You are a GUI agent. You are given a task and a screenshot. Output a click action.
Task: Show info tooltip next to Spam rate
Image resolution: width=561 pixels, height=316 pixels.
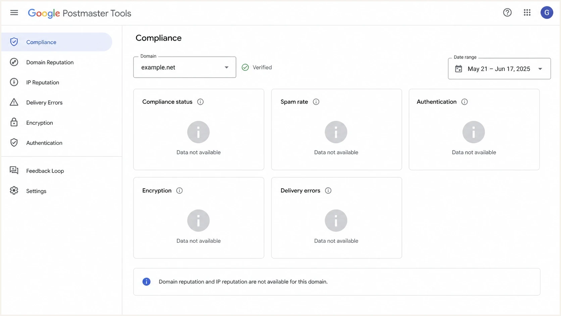[316, 102]
